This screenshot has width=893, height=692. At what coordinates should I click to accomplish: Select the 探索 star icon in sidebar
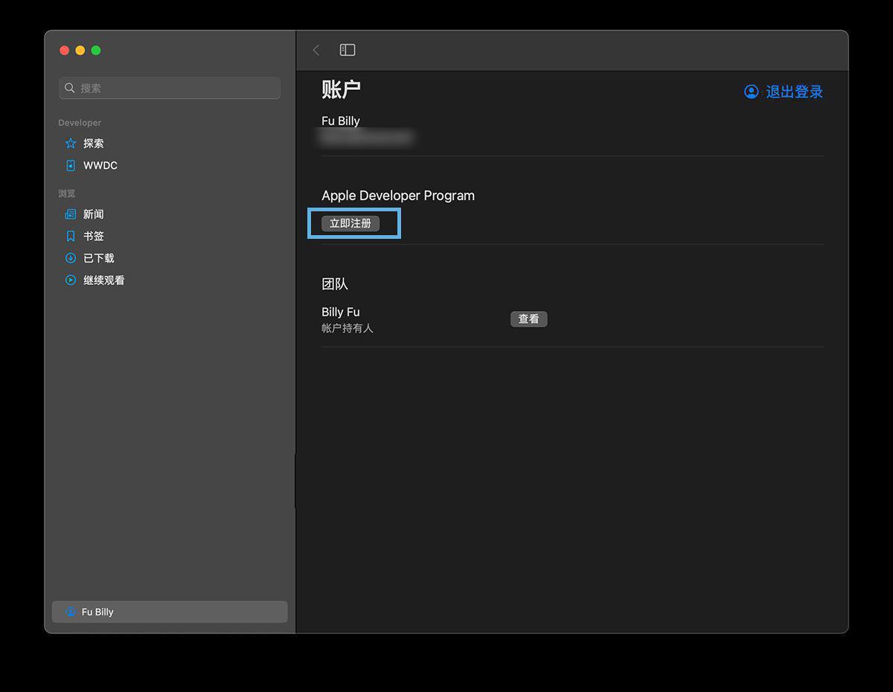[71, 143]
